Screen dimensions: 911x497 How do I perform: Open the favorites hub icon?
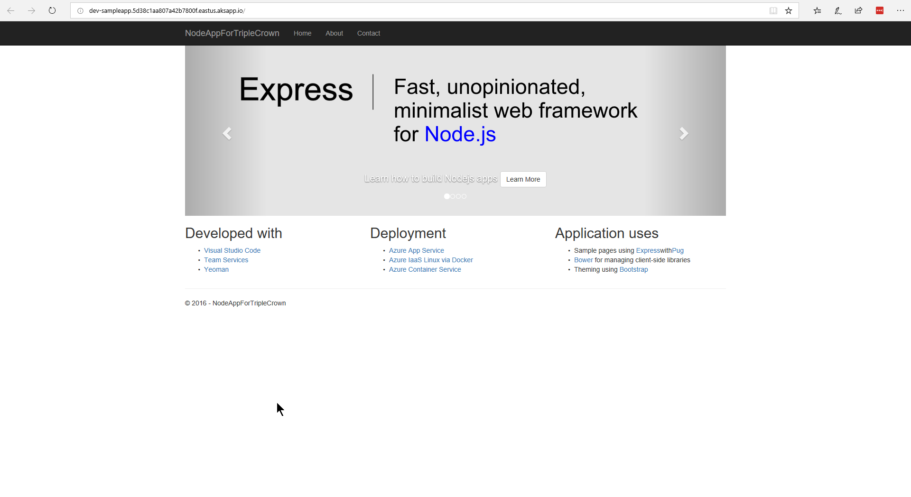(x=817, y=10)
